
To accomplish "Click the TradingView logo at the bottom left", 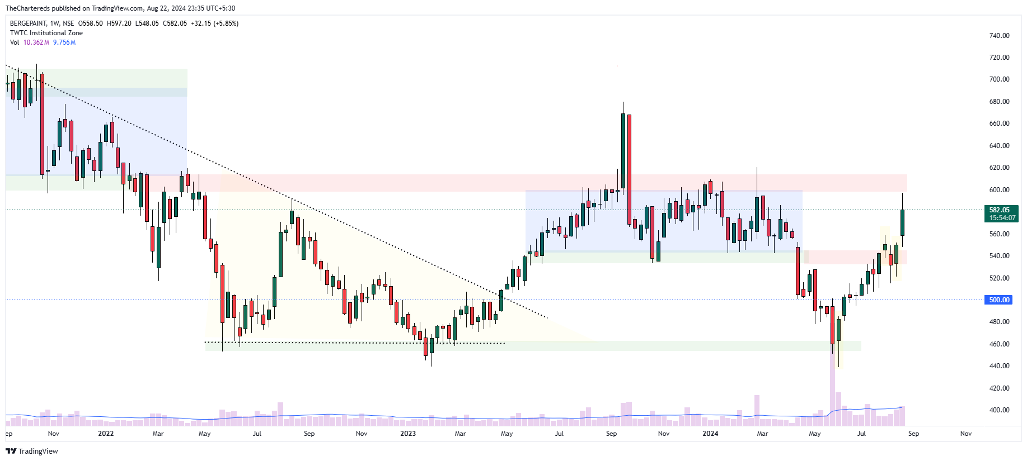I will pyautogui.click(x=32, y=451).
